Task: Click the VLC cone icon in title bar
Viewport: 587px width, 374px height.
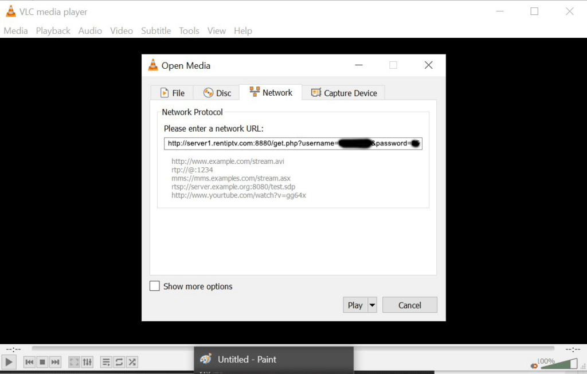Action: click(x=11, y=11)
